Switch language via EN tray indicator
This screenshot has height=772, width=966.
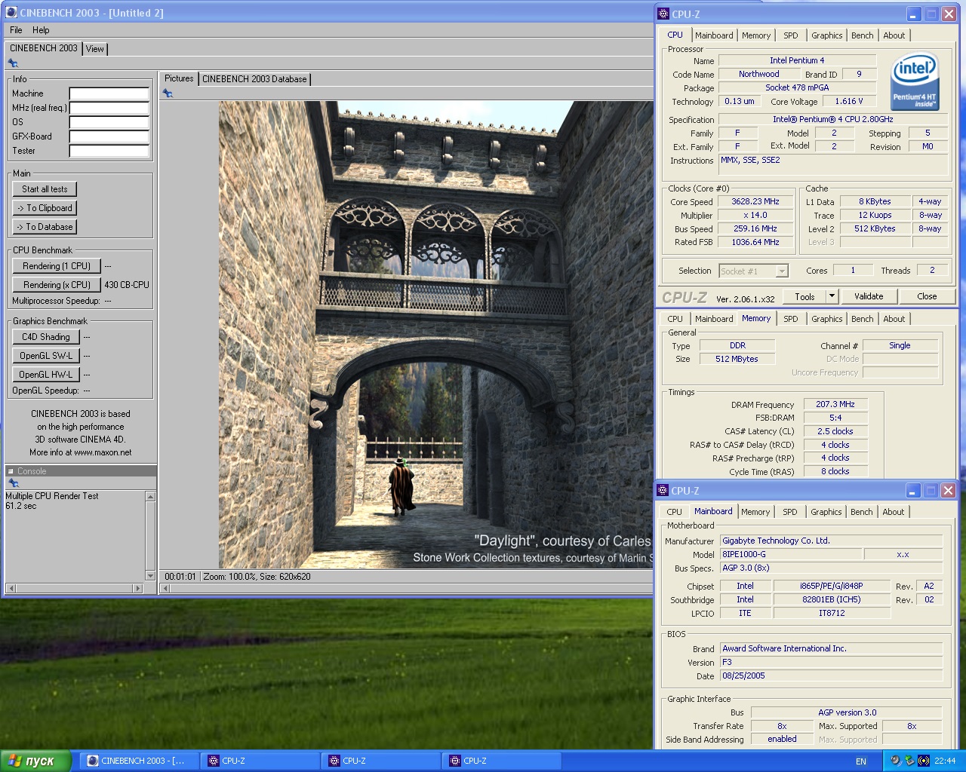point(861,761)
